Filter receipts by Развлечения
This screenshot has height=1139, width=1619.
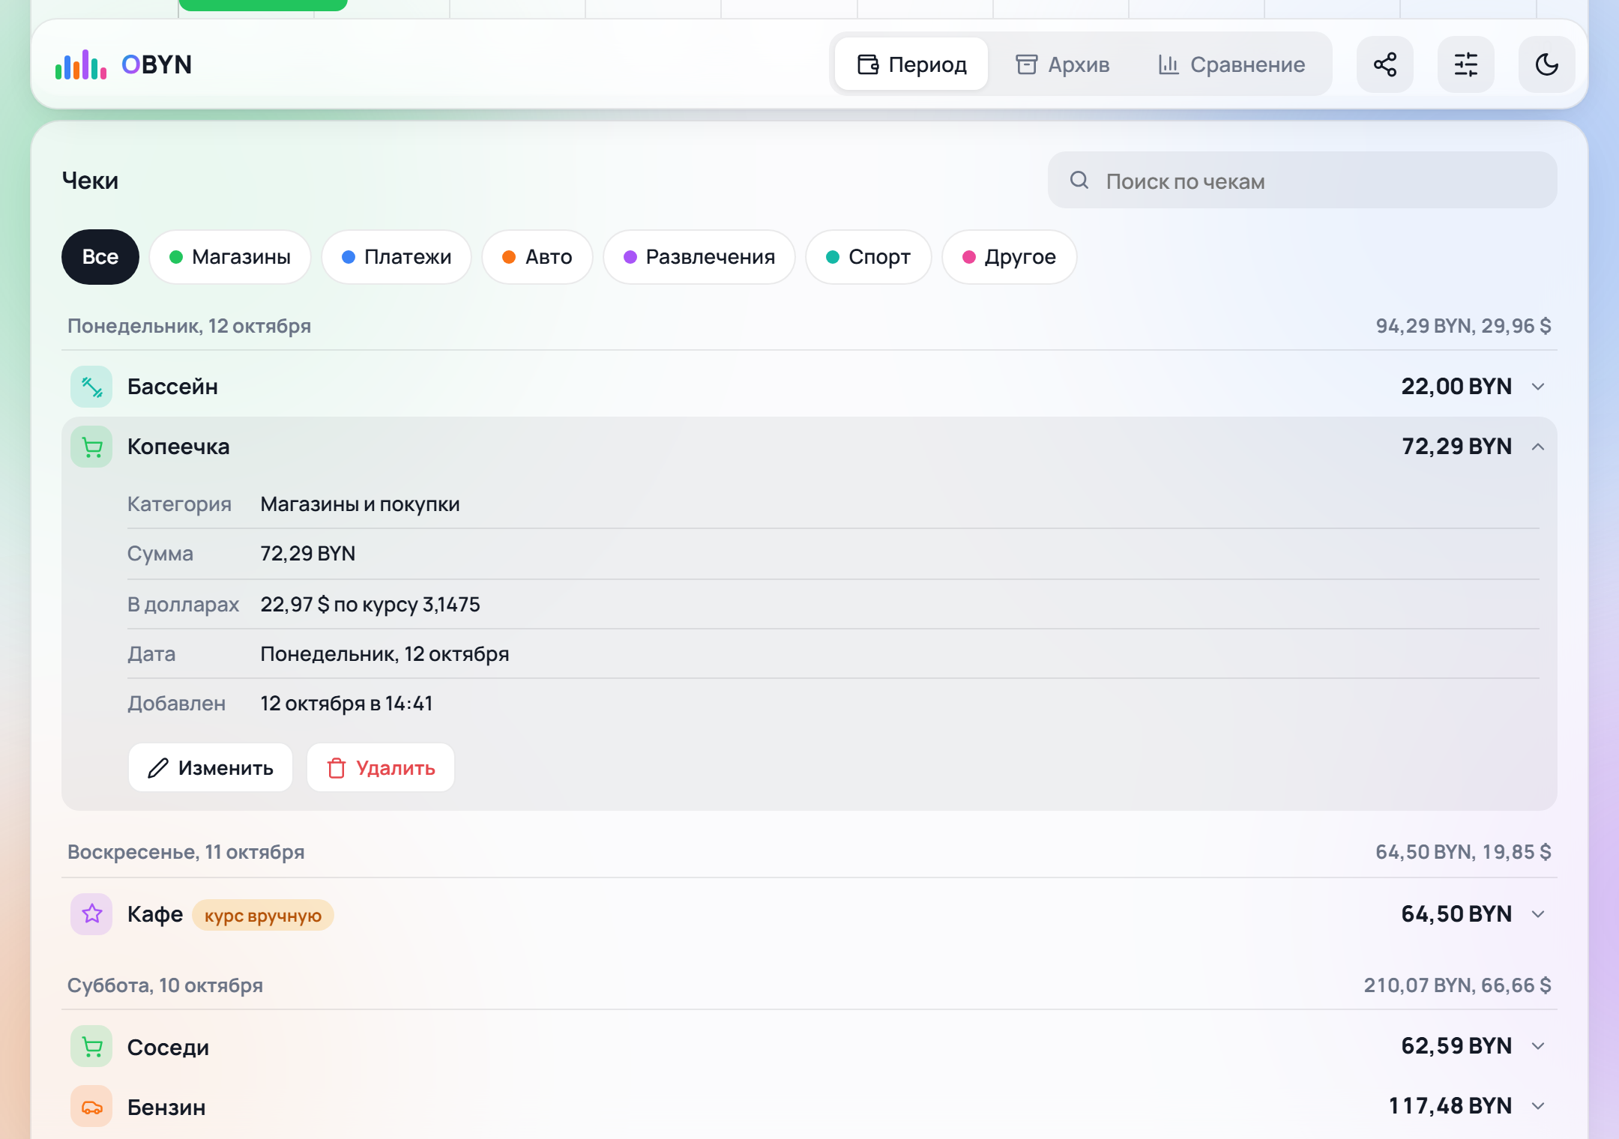click(699, 257)
